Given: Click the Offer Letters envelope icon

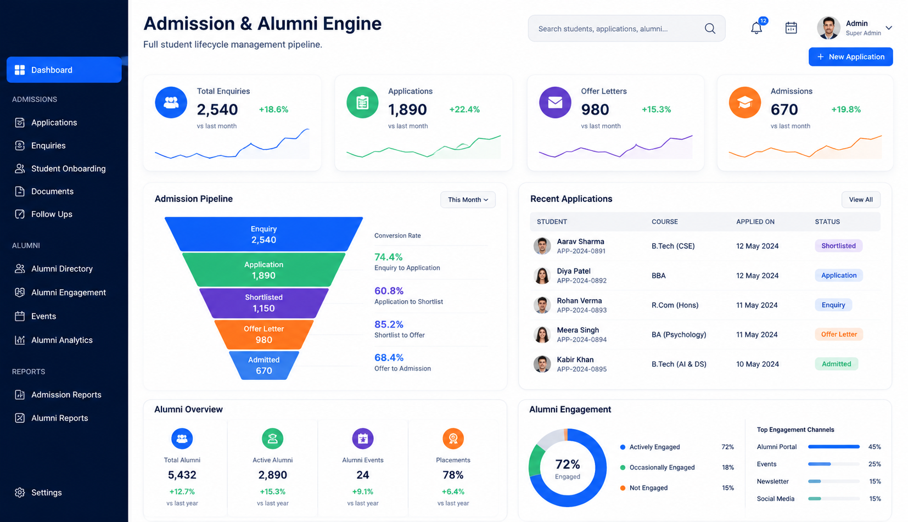Looking at the screenshot, I should click(x=555, y=102).
